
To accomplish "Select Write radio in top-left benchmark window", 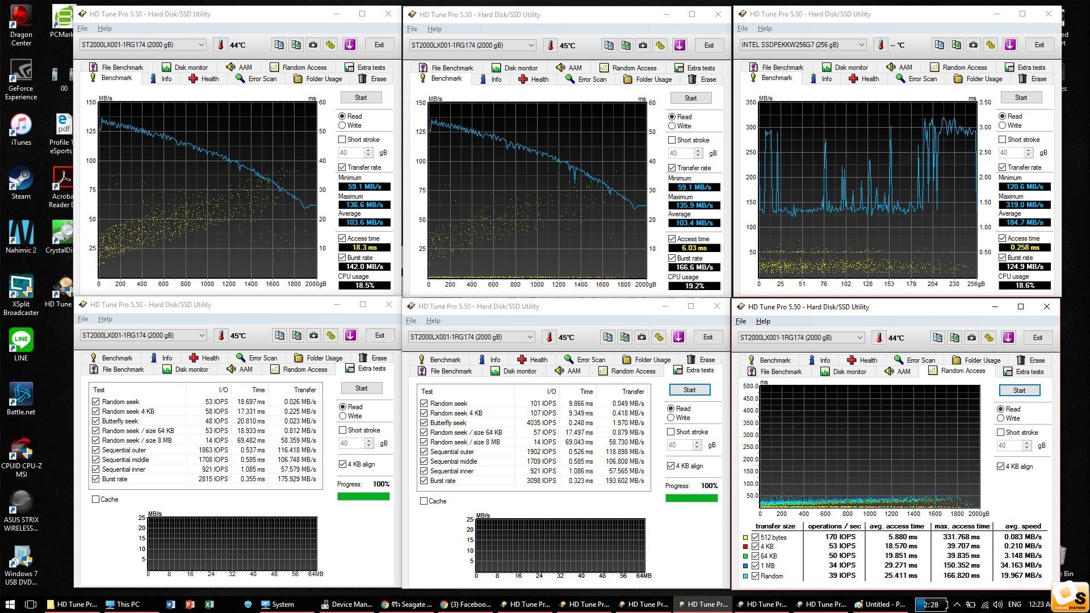I will pos(342,125).
